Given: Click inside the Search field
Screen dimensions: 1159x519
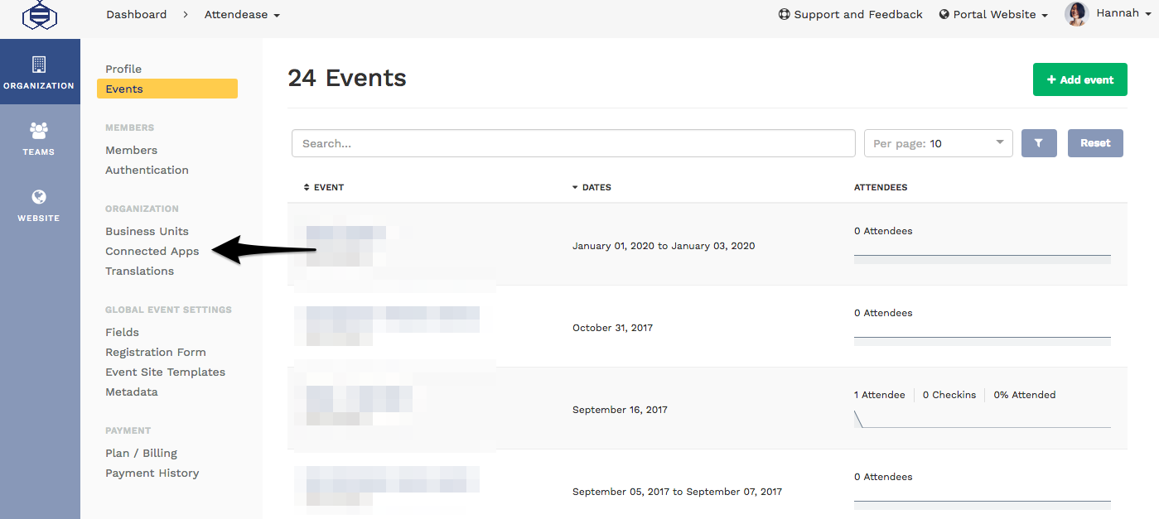Looking at the screenshot, I should coord(573,142).
